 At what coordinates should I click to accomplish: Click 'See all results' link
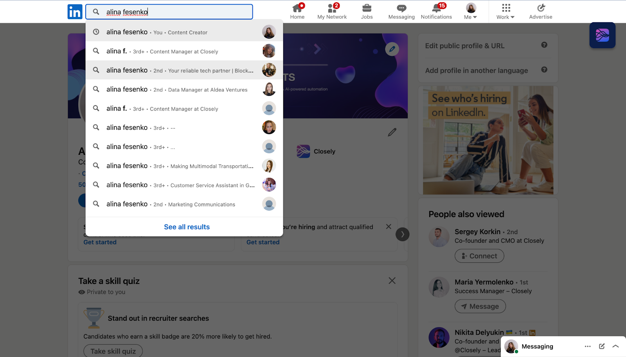point(187,227)
